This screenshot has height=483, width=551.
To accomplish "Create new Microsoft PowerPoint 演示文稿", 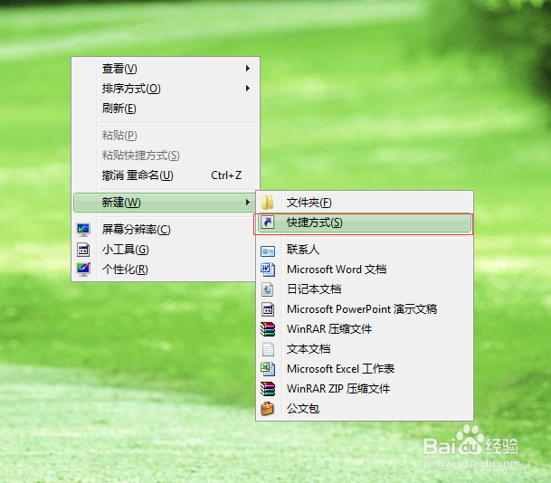I will pyautogui.click(x=365, y=309).
